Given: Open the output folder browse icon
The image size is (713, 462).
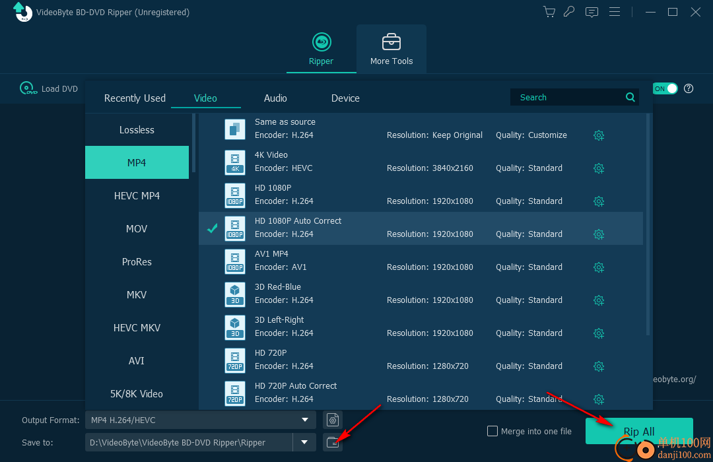Looking at the screenshot, I should coord(333,442).
